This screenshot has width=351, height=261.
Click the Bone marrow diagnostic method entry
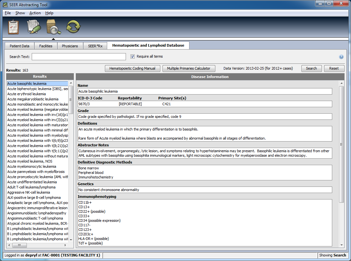[89, 168]
